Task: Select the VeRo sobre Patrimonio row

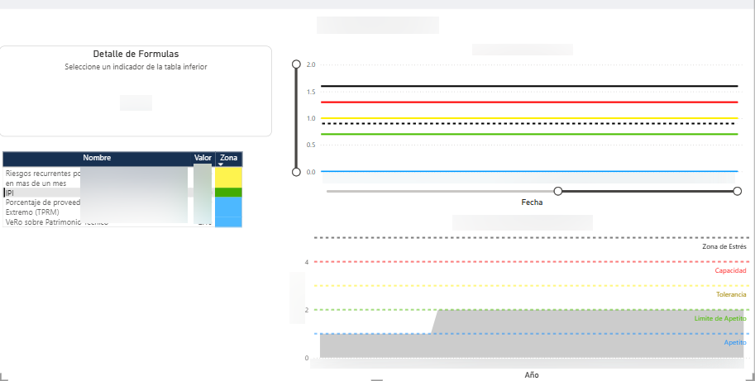Action: point(41,222)
